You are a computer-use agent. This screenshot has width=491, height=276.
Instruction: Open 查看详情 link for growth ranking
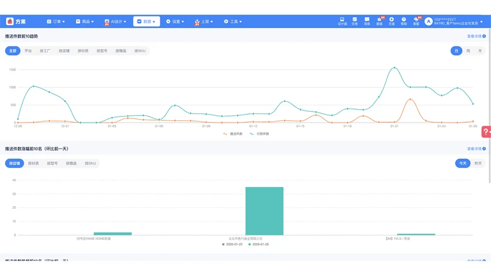click(x=476, y=149)
